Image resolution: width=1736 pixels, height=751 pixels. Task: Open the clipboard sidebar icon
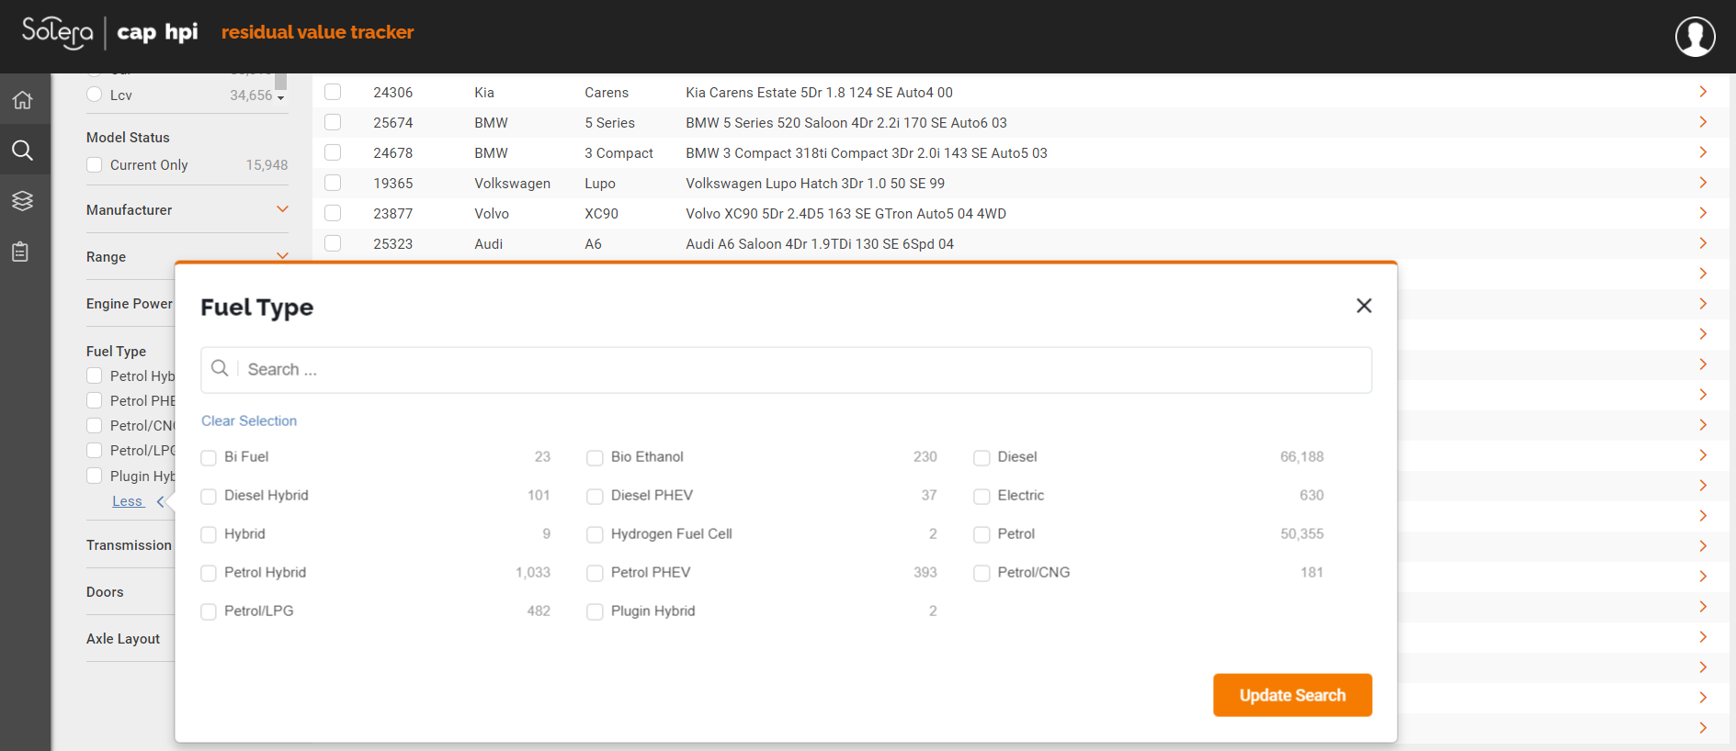pos(20,252)
